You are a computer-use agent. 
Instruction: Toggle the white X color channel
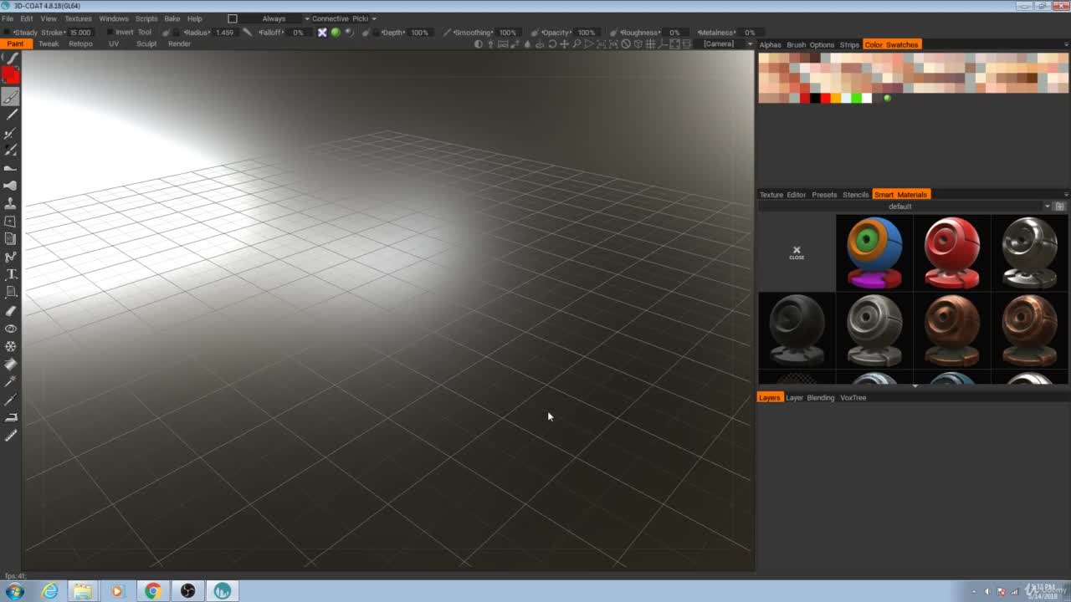point(322,33)
